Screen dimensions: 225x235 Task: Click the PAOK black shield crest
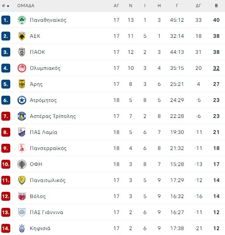[22, 52]
